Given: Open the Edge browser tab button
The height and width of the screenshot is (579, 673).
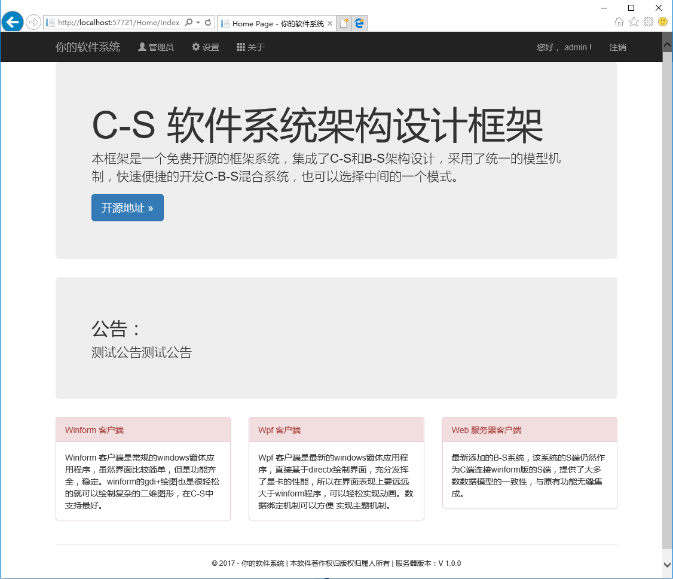Looking at the screenshot, I should point(359,23).
